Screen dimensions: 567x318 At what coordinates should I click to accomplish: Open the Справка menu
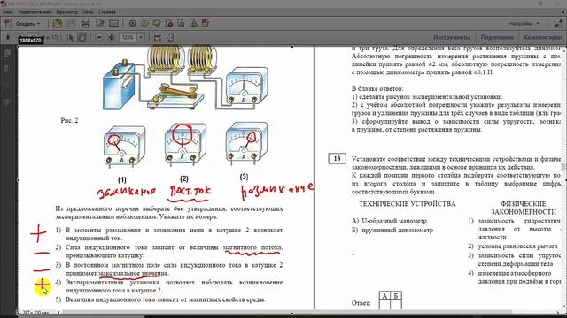tap(107, 11)
